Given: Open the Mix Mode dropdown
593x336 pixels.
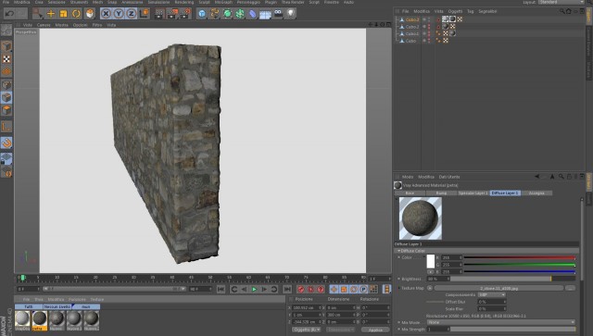Looking at the screenshot, I should 500,322.
